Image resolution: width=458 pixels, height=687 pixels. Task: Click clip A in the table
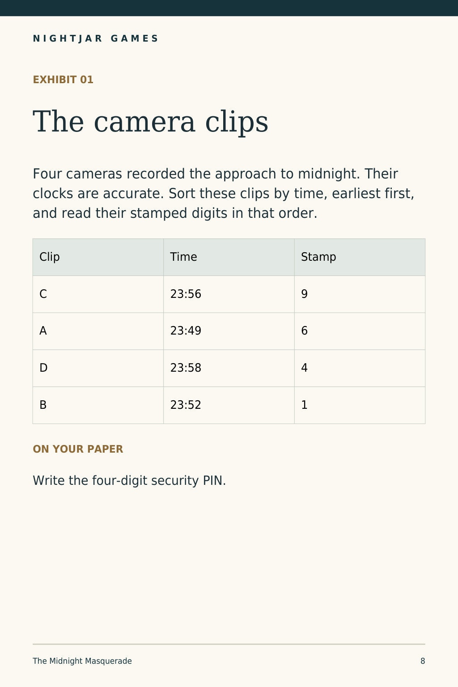pyautogui.click(x=98, y=331)
